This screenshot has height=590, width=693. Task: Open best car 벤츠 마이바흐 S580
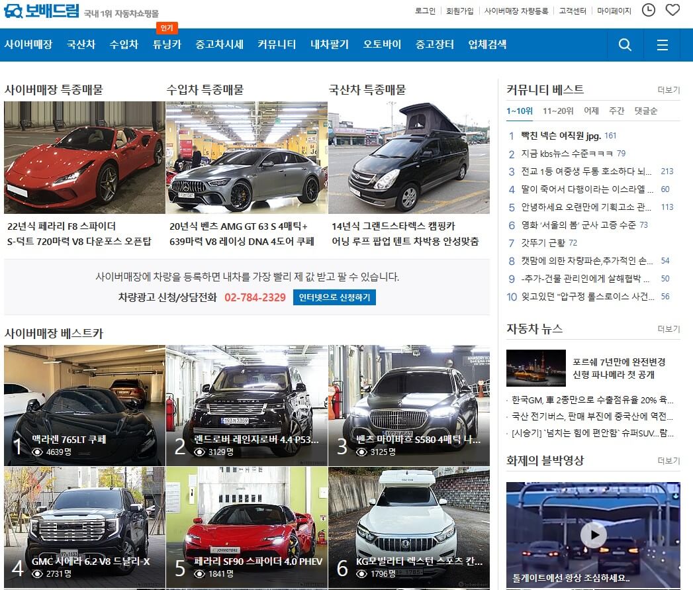[x=409, y=405]
